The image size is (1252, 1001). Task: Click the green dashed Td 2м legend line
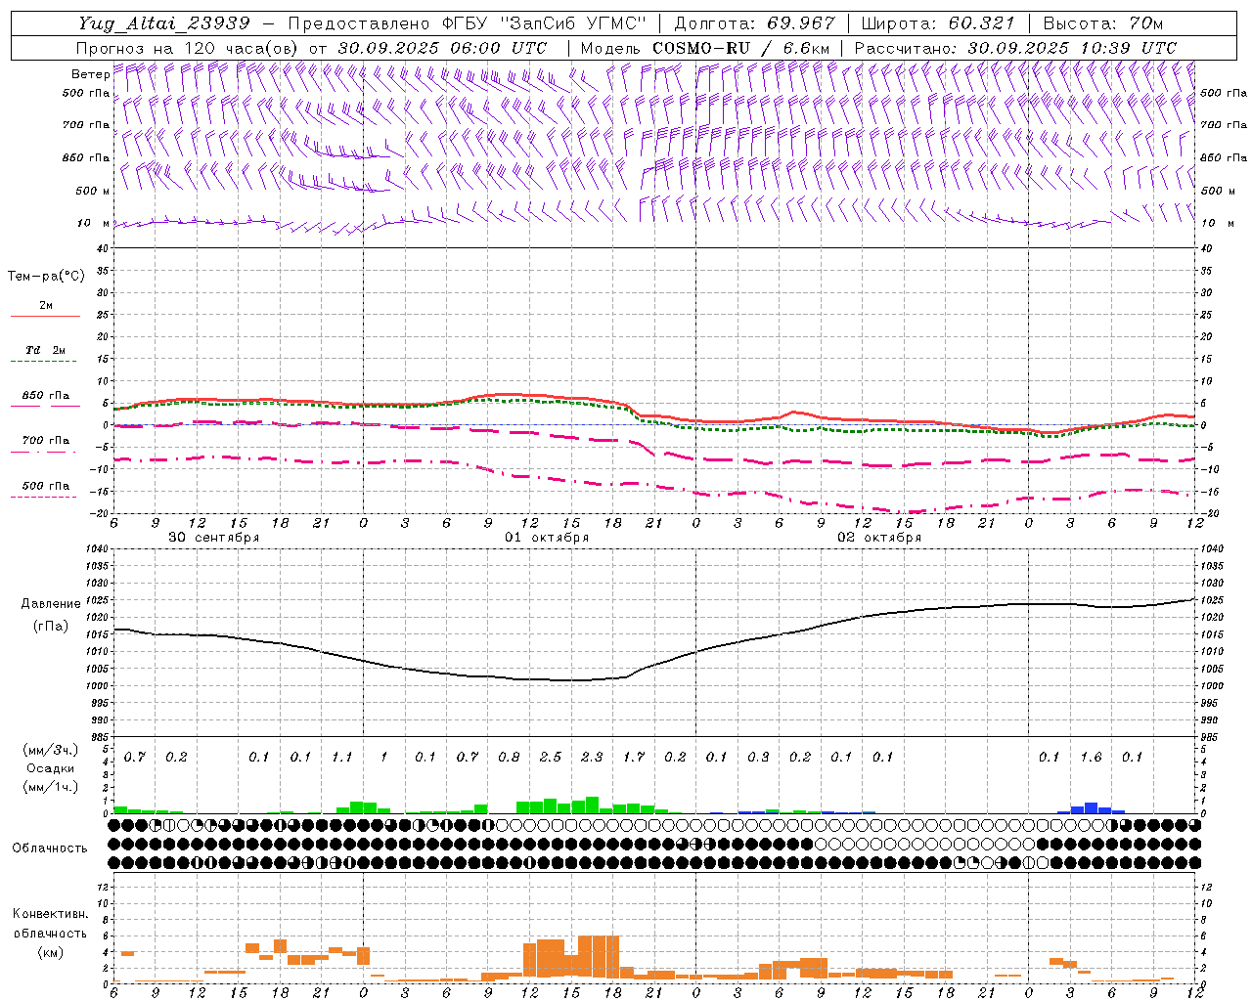(44, 362)
